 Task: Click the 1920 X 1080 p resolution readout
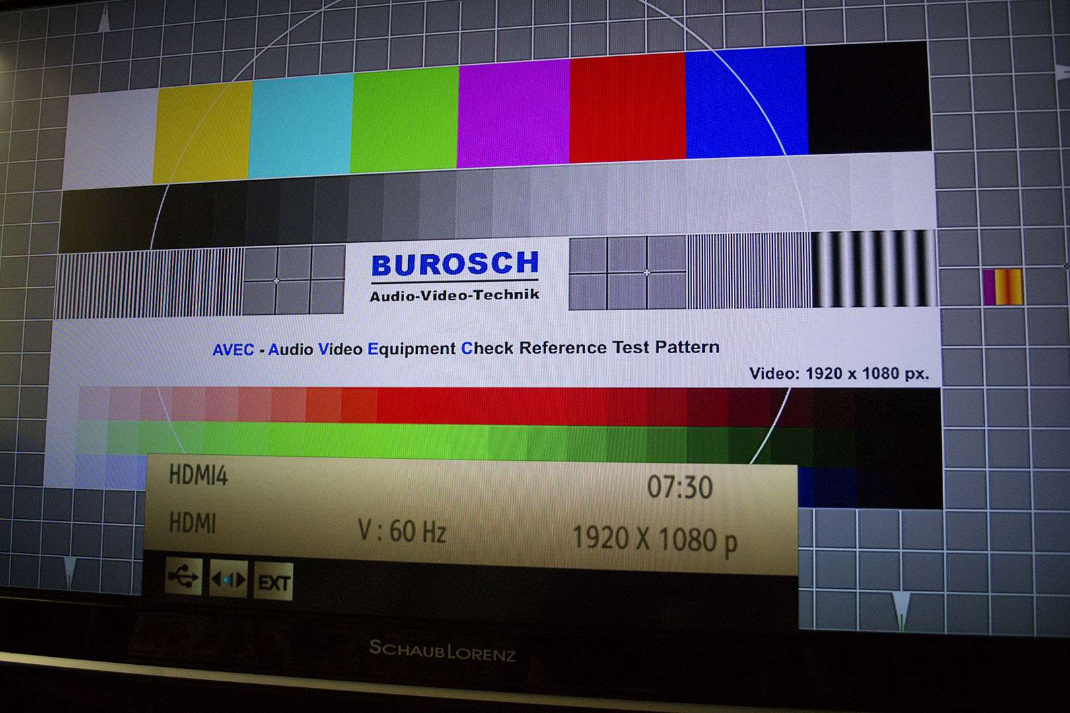point(654,539)
